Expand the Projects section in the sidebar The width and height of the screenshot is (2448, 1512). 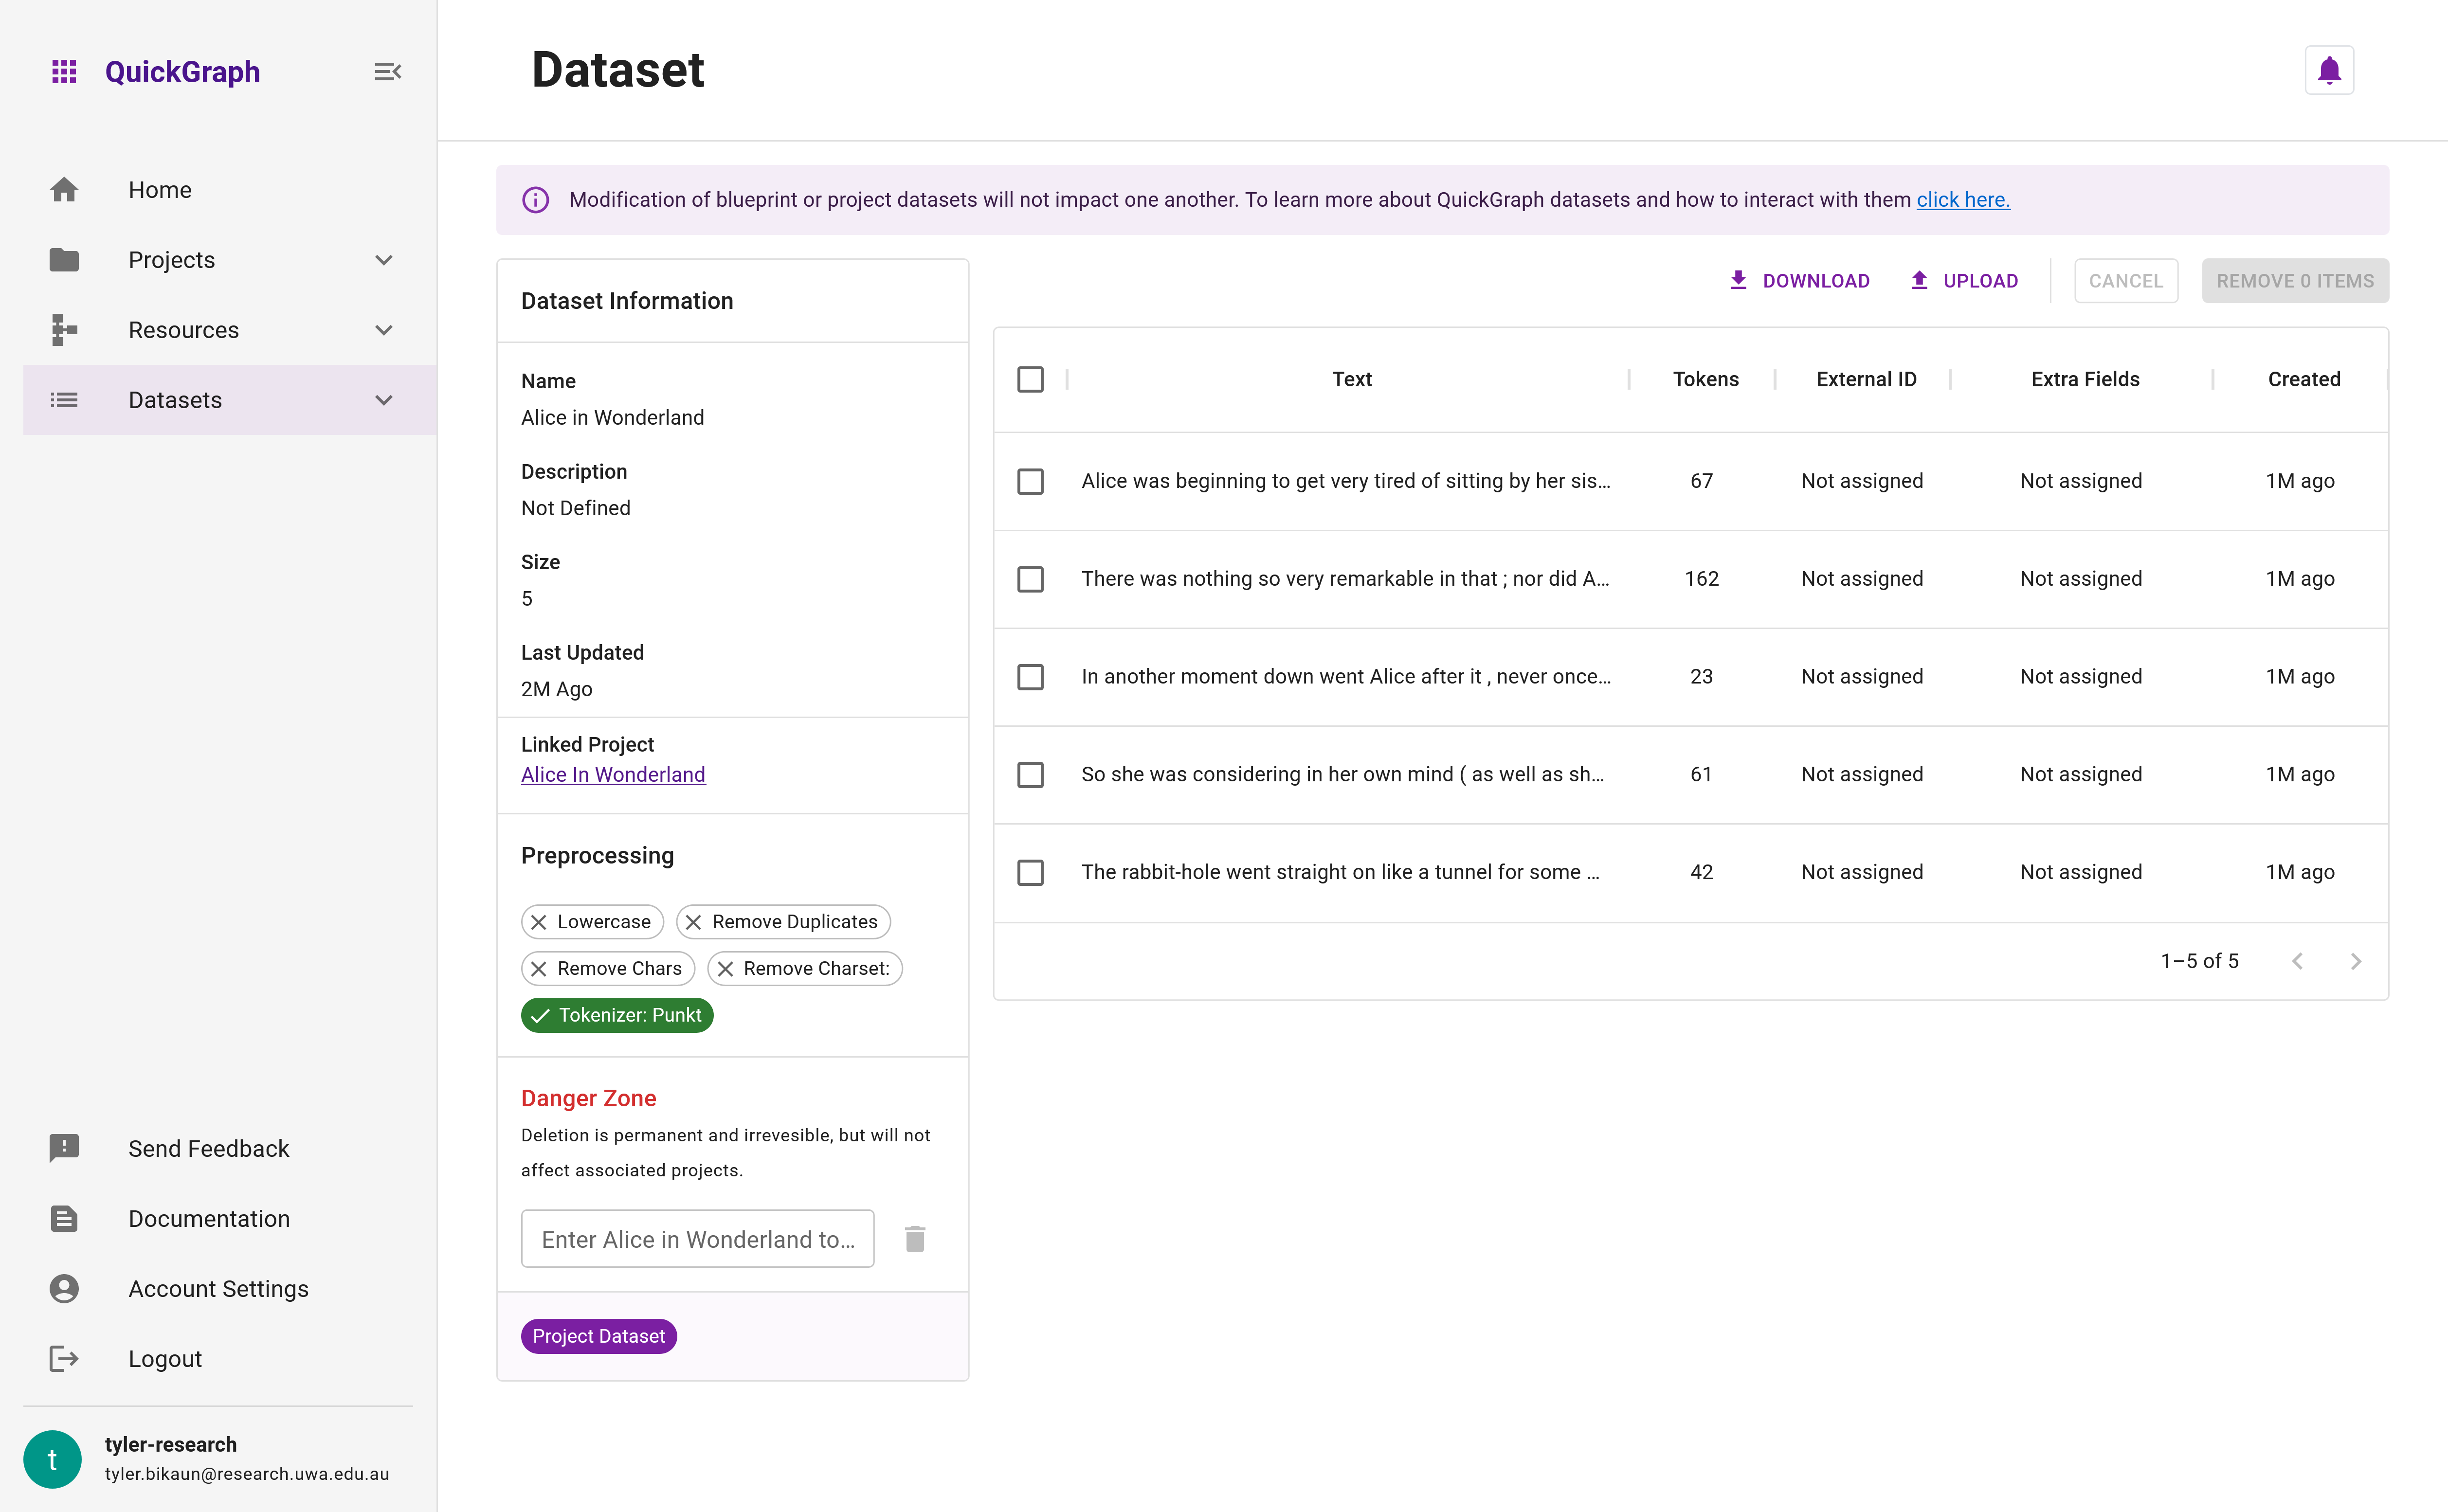(384, 259)
